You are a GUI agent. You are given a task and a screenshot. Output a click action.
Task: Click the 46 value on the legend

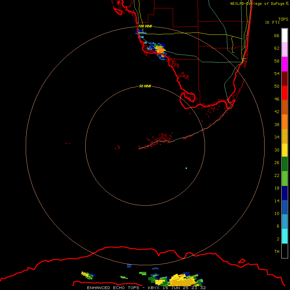coord(277,99)
